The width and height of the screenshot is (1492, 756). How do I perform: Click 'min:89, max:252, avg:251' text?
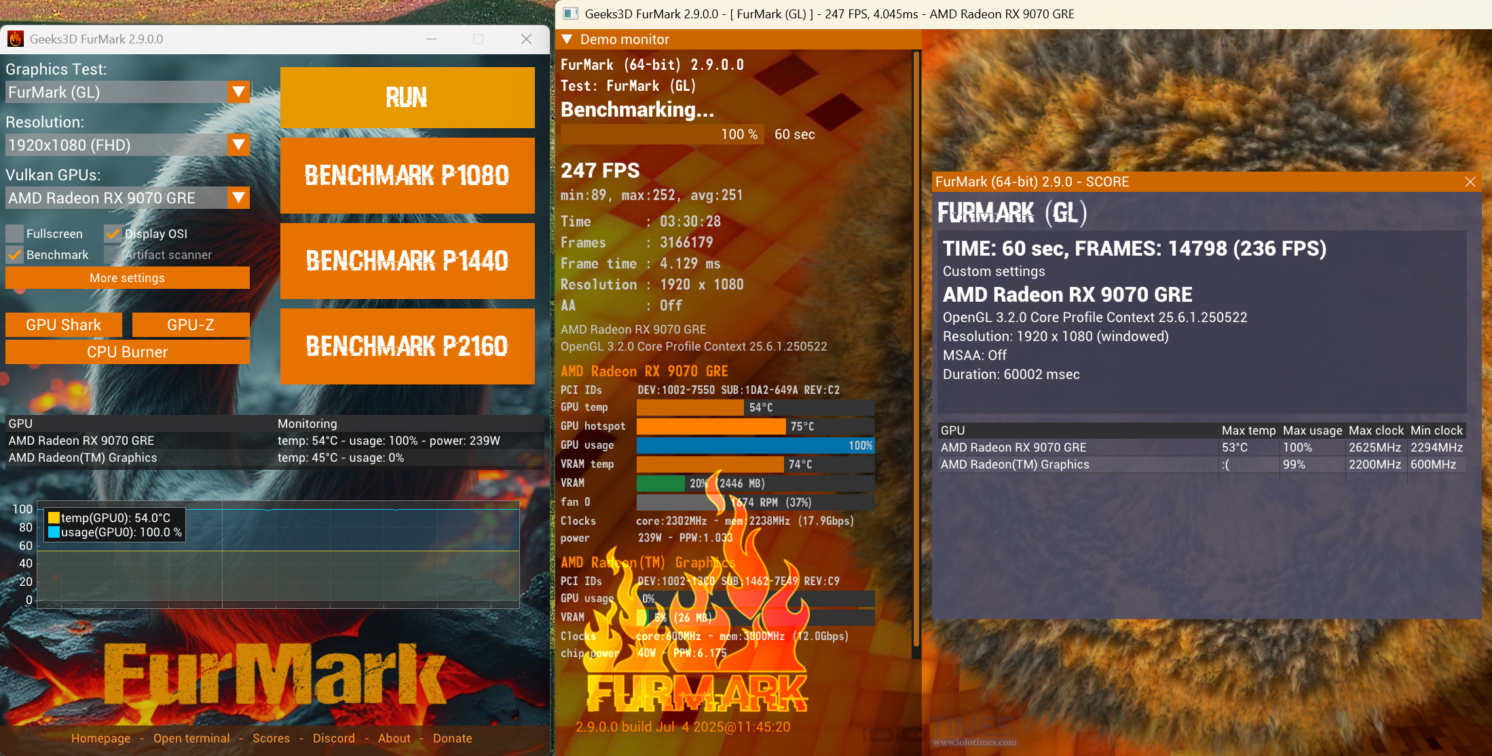tap(652, 195)
